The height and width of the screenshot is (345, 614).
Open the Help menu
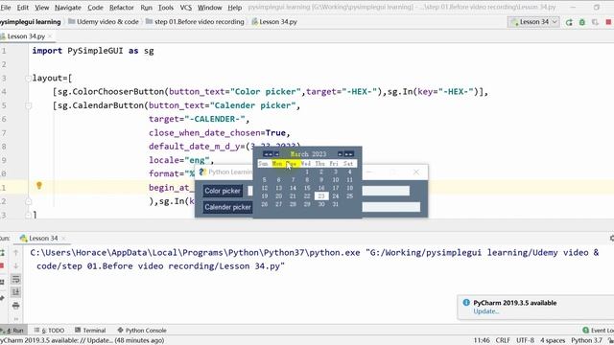(x=234, y=8)
